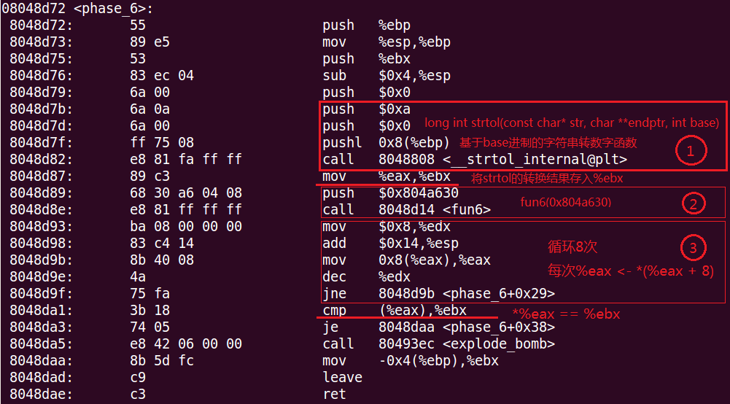This screenshot has width=730, height=404.
Task: Select the ret instruction on the last line
Action: (x=334, y=394)
